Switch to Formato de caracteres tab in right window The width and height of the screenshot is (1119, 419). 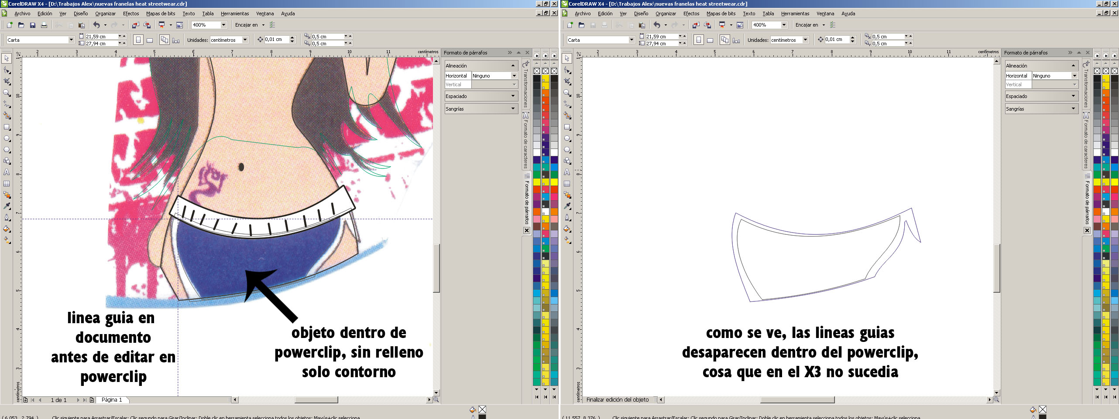[x=1086, y=140]
